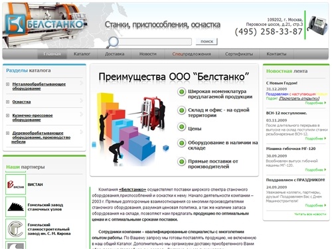Click Подробнее under the МГ-120 news
The image size is (332, 249).
[x=315, y=170]
